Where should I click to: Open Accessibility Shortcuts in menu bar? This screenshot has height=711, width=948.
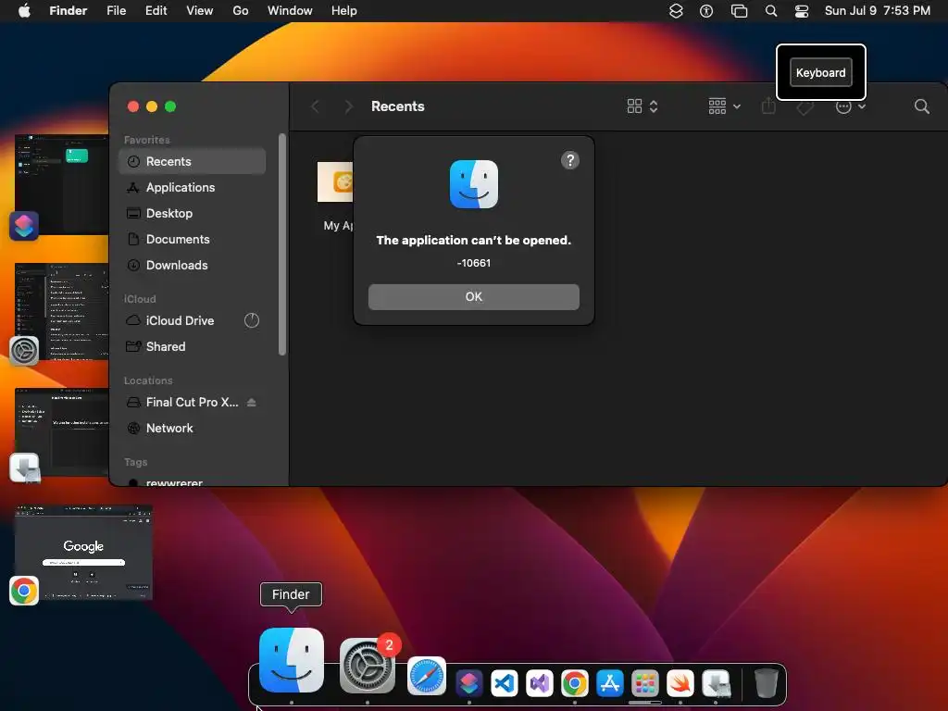pyautogui.click(x=706, y=10)
